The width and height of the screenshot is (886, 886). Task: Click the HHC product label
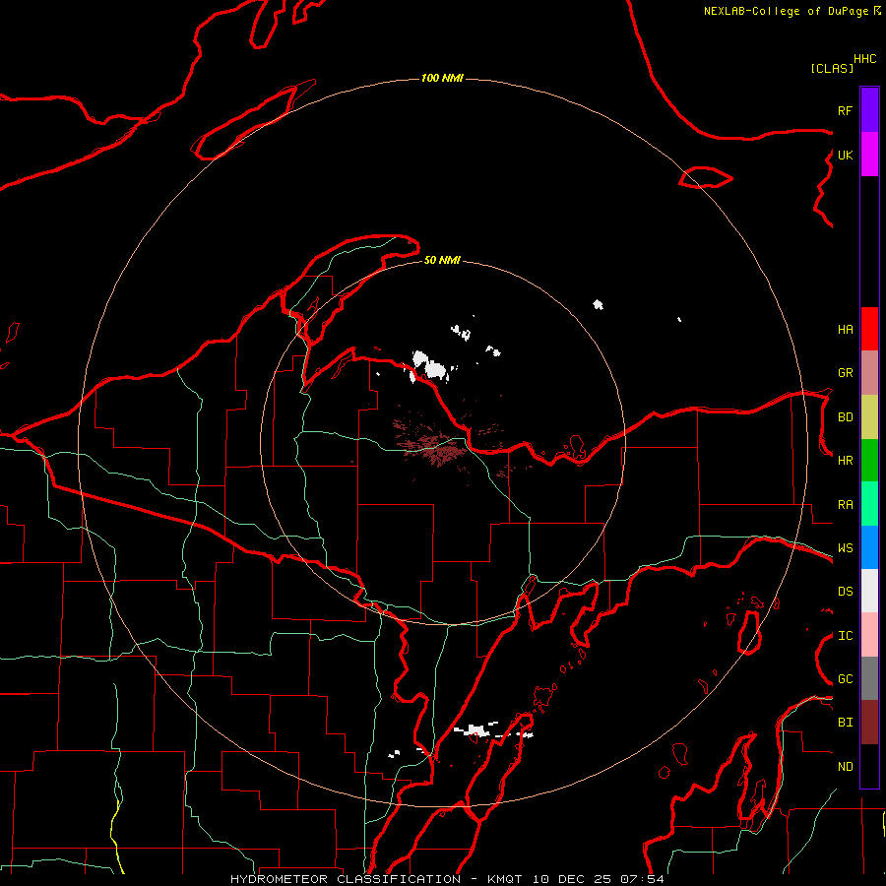864,59
